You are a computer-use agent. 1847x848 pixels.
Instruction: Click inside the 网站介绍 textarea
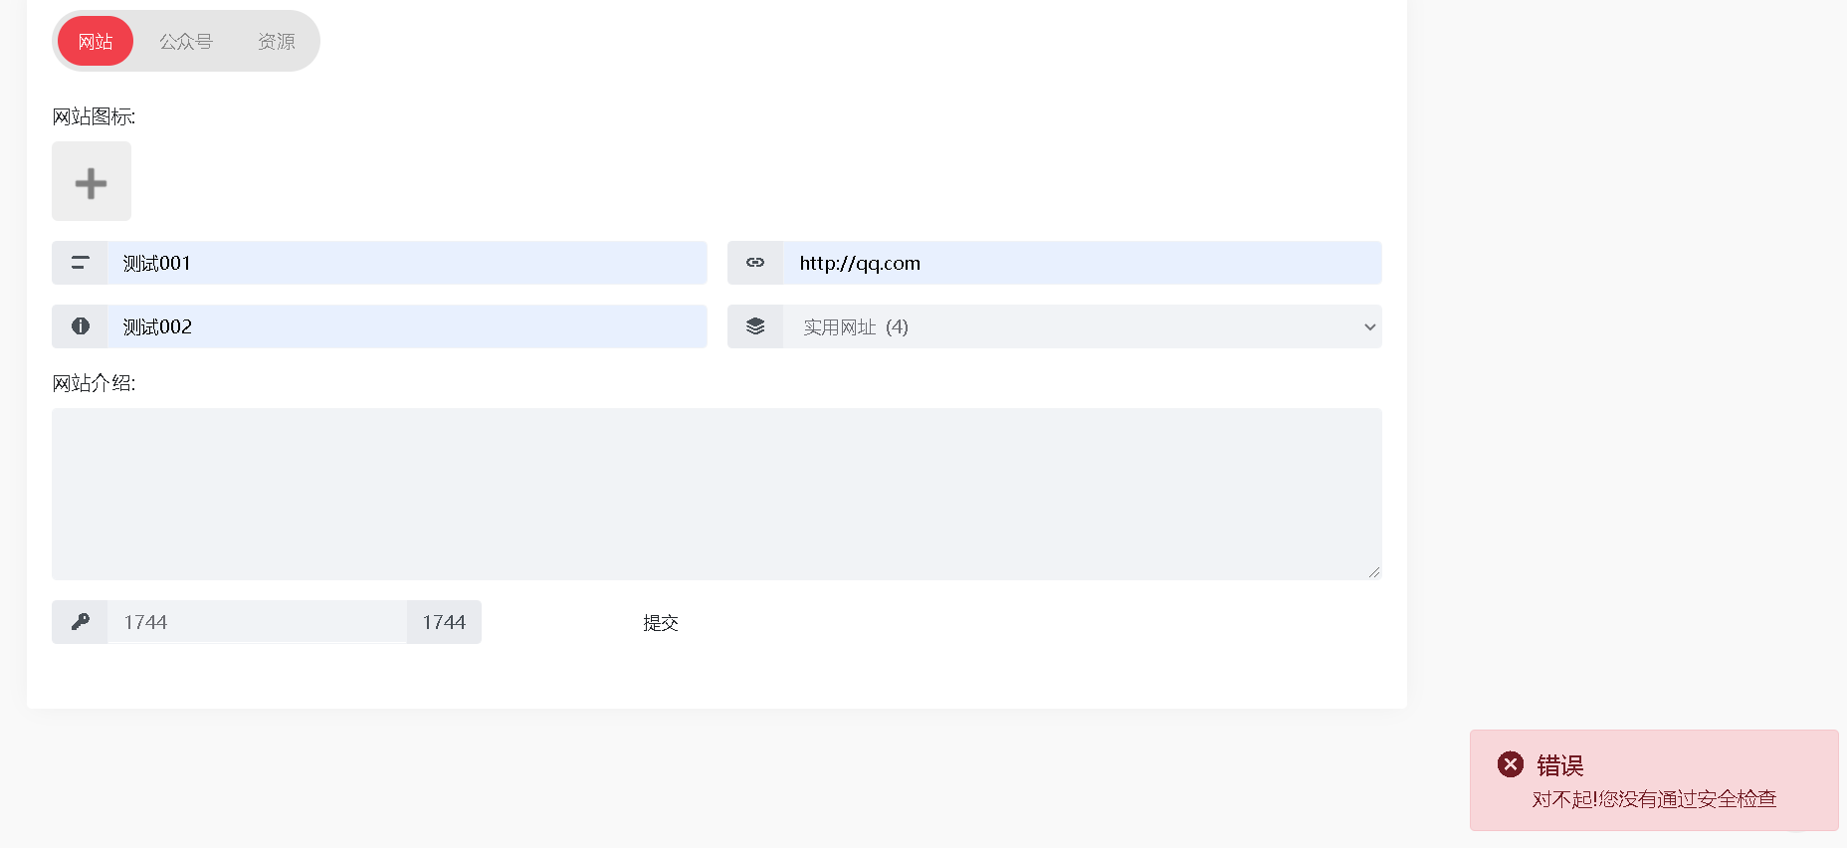point(717,494)
